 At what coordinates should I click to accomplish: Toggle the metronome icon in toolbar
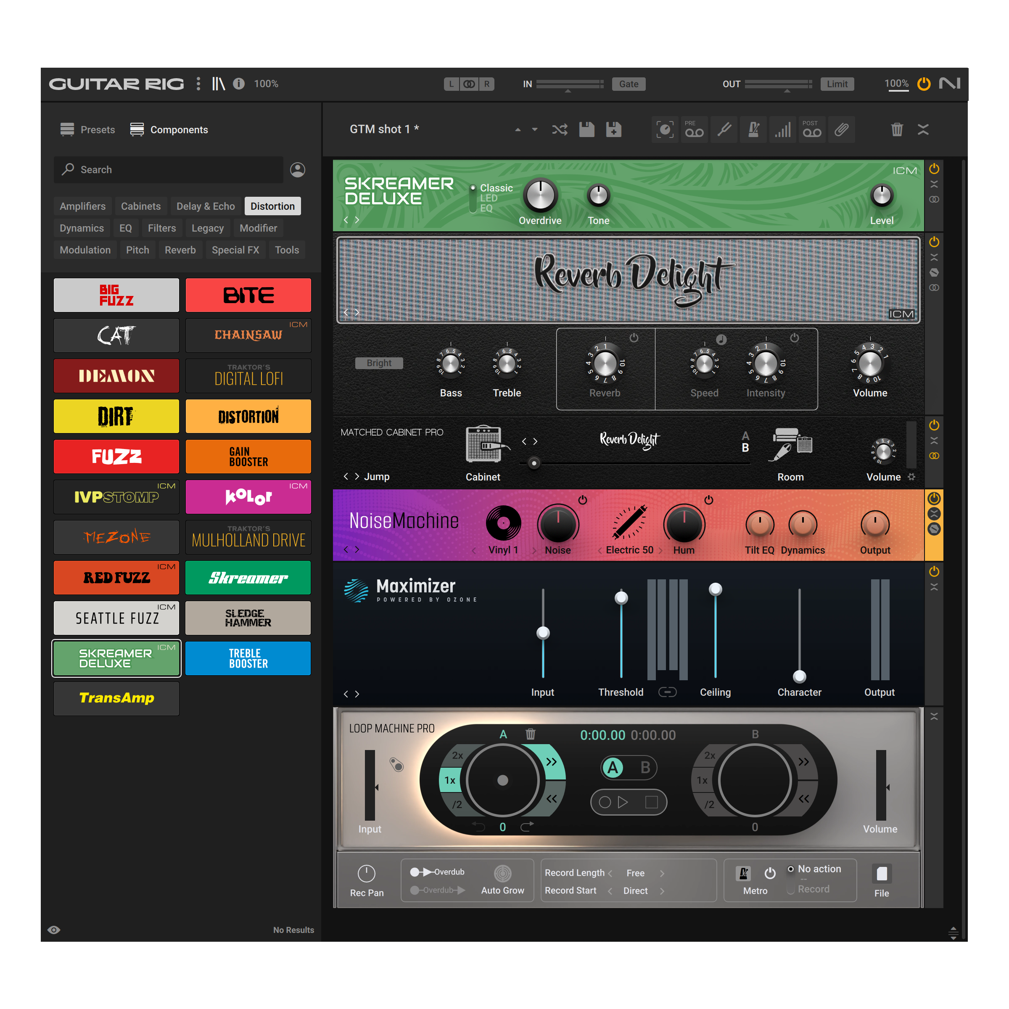[753, 129]
